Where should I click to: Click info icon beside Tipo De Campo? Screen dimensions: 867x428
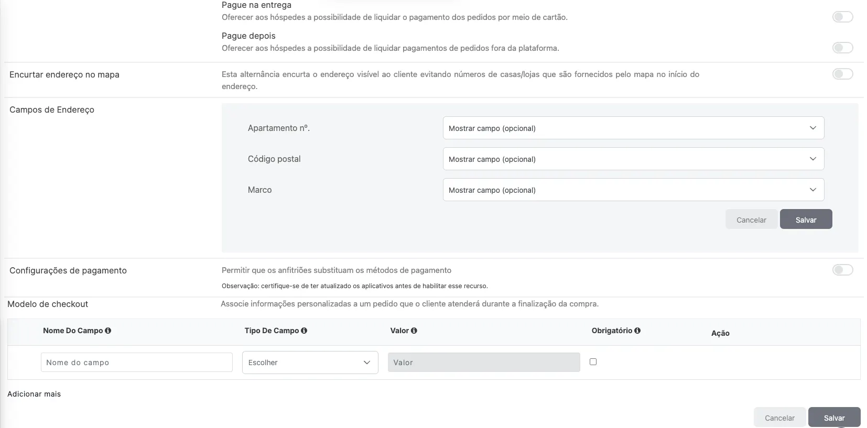[304, 331]
